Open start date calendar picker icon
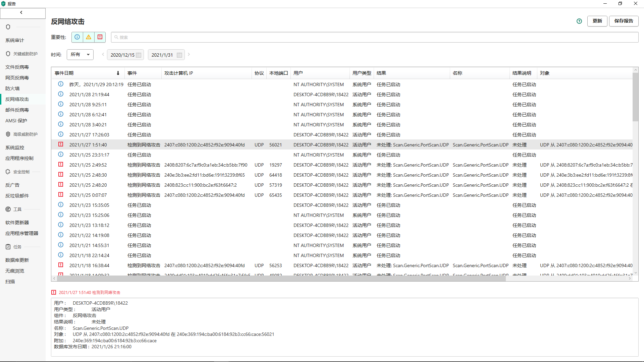 click(x=139, y=55)
